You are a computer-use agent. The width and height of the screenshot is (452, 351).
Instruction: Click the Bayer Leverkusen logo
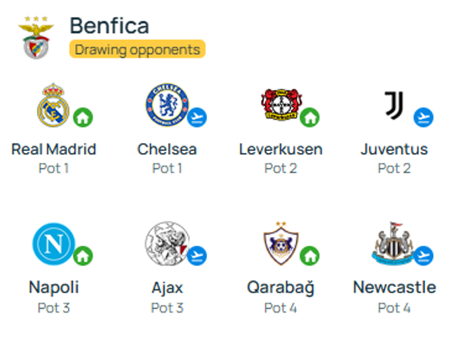[x=281, y=103]
